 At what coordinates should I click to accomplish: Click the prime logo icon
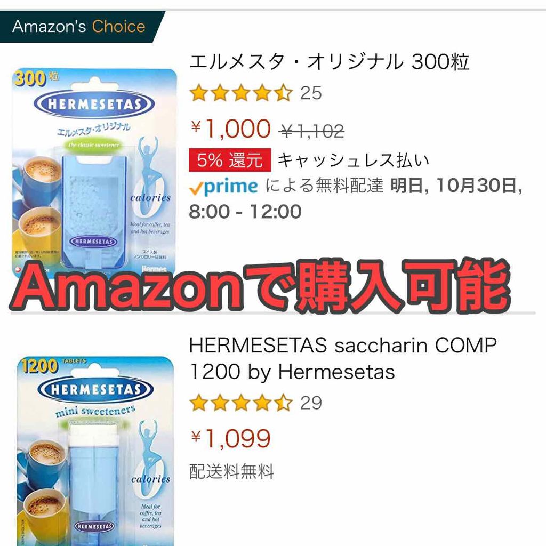tap(223, 186)
